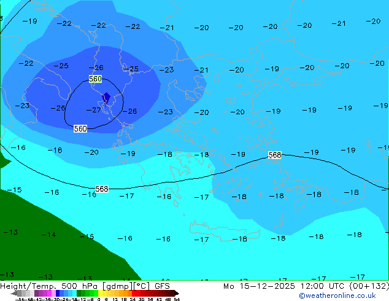
Task: Click the dark blue swatch in the legend
Action: click(x=58, y=293)
